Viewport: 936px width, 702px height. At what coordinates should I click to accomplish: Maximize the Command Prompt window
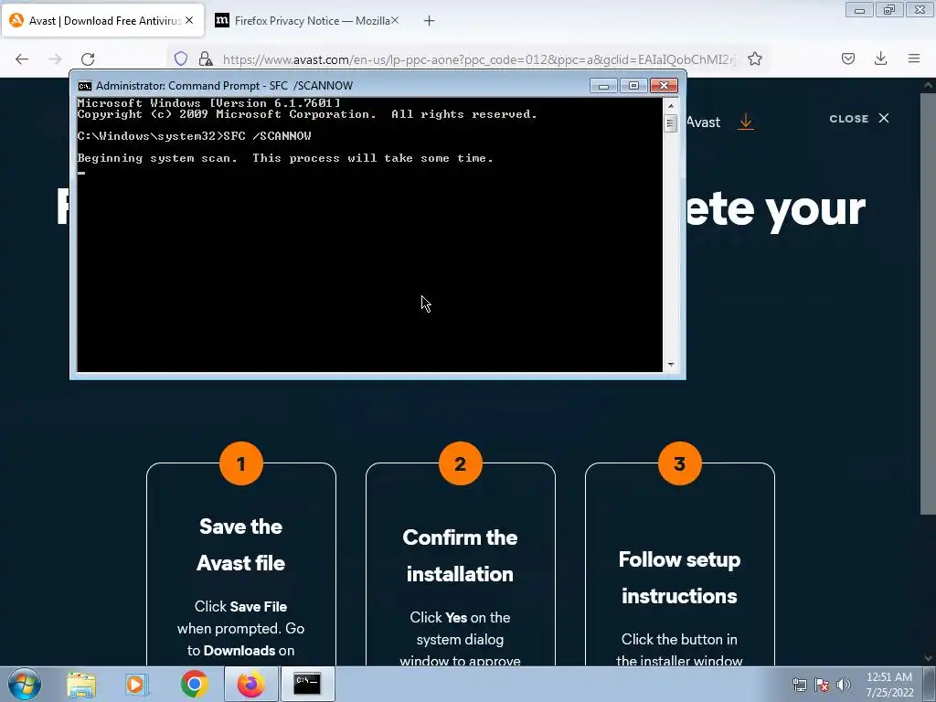coord(634,86)
